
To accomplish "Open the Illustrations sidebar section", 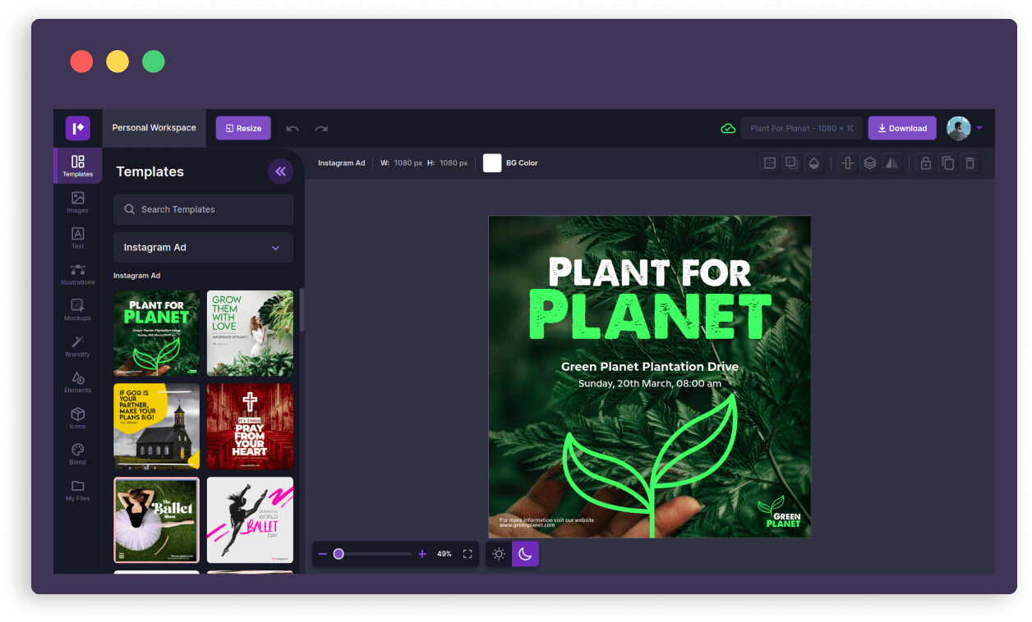I will pyautogui.click(x=77, y=274).
